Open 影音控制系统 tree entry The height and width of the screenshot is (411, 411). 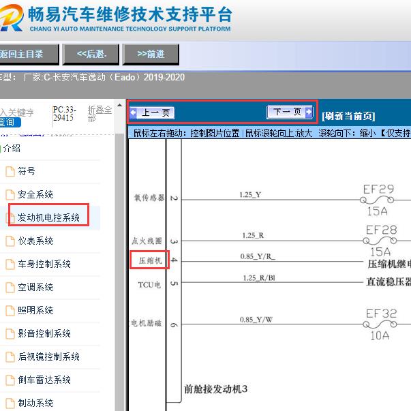pyautogui.click(x=44, y=333)
